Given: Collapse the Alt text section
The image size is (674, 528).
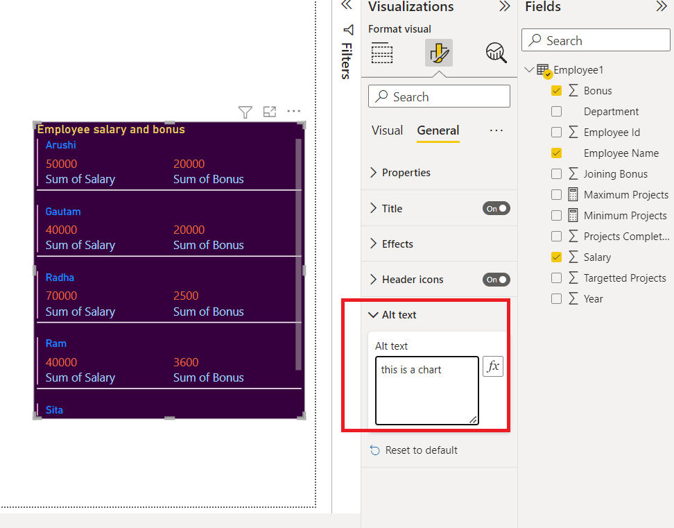Looking at the screenshot, I should (x=374, y=314).
